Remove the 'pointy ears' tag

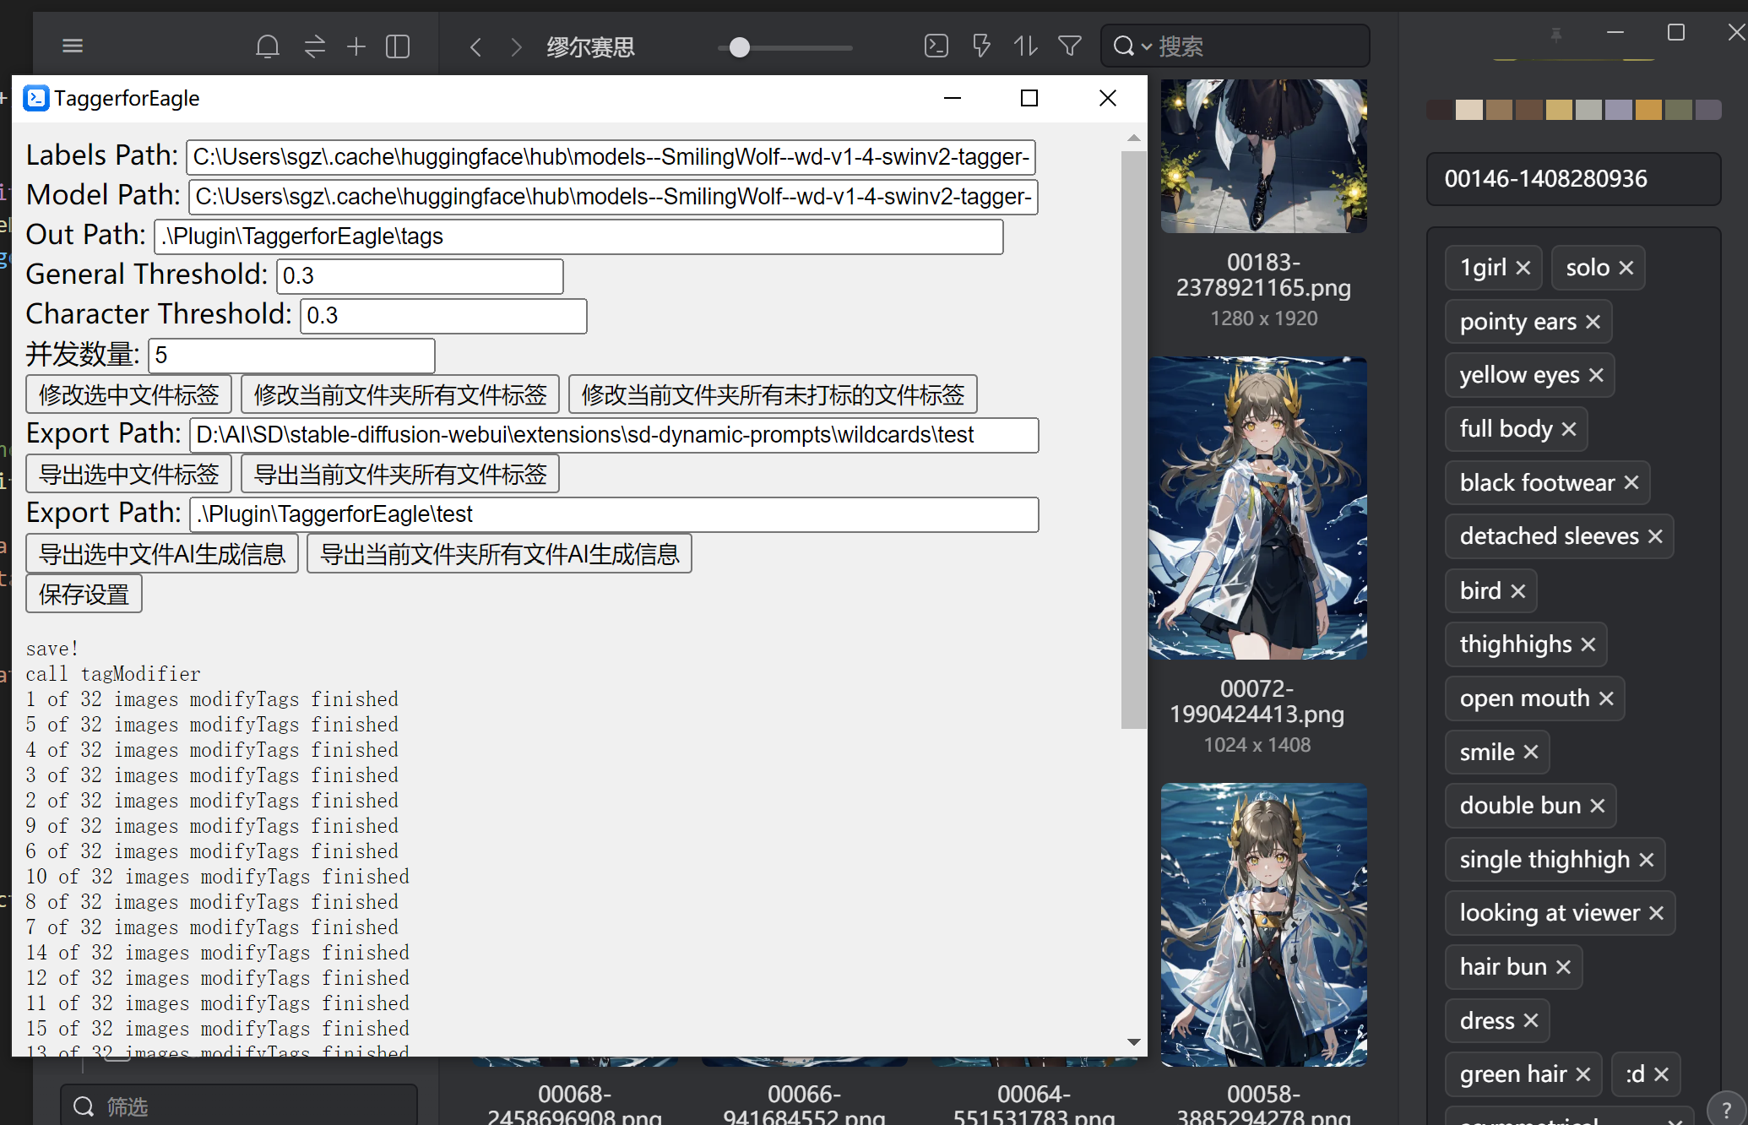pos(1593,322)
